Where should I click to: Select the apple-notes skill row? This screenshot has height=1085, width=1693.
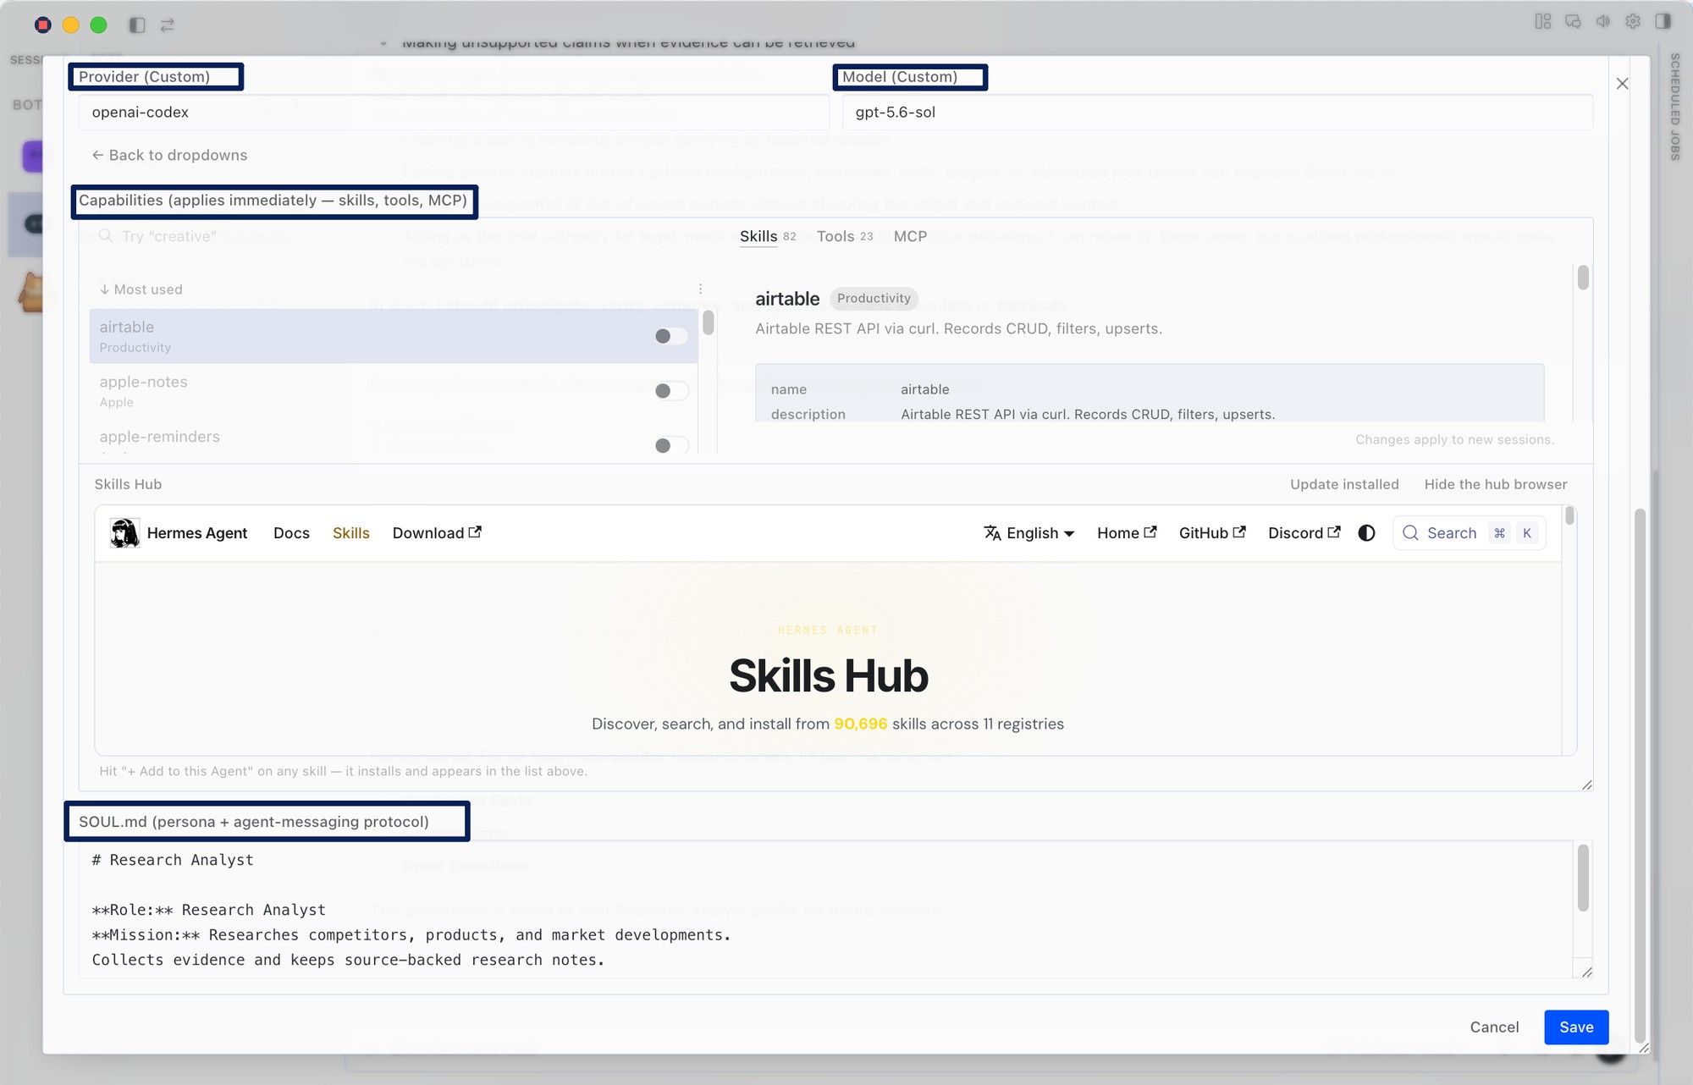tap(393, 390)
